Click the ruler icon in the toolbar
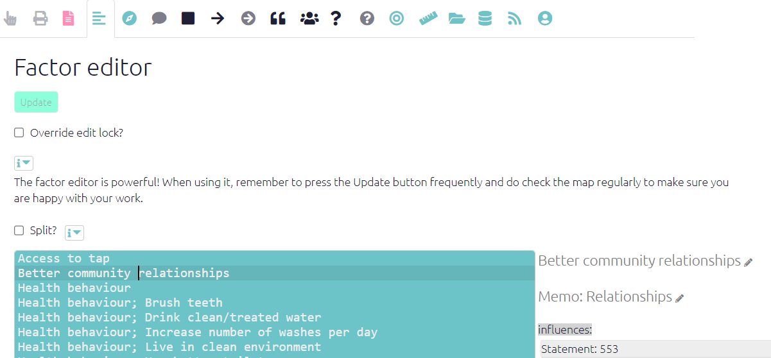 (428, 19)
